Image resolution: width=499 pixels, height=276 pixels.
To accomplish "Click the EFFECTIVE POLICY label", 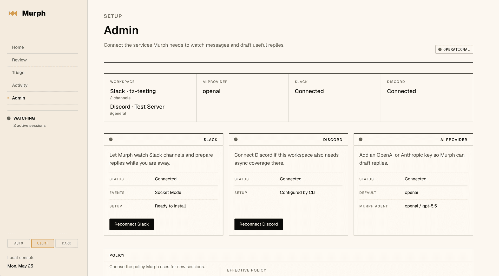I will [x=246, y=270].
